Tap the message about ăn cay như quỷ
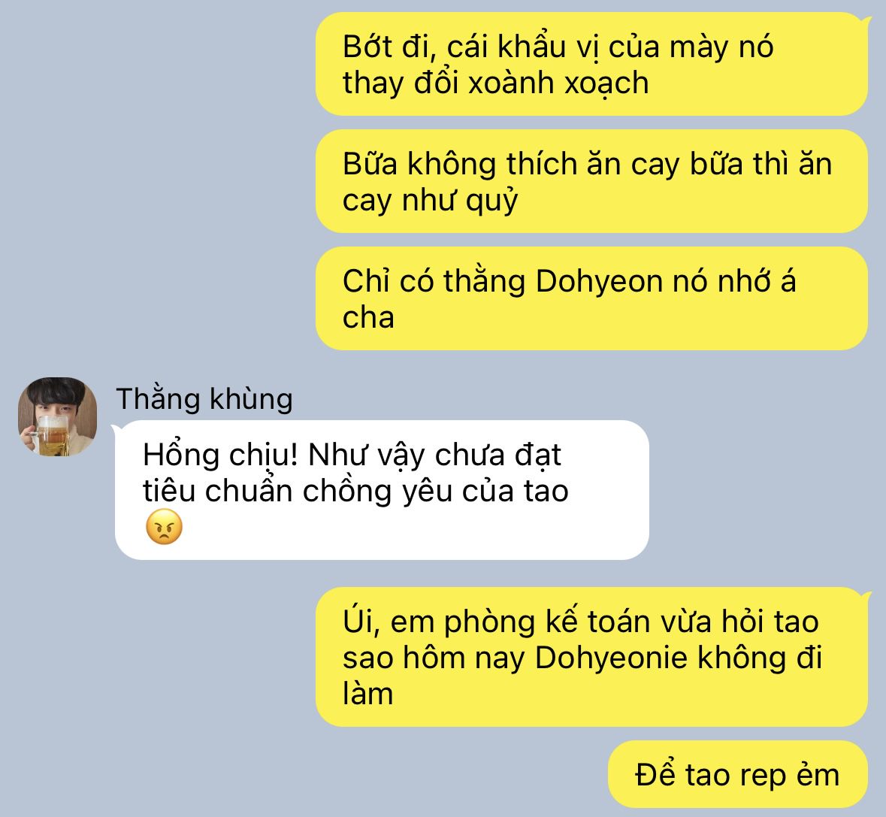The image size is (886, 817). [591, 181]
